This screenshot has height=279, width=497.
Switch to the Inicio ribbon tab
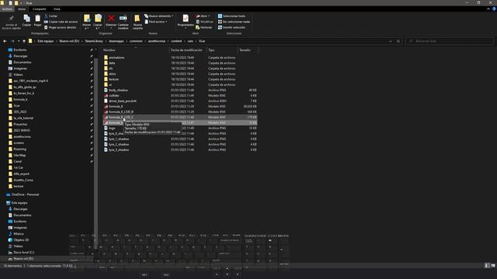[22, 9]
